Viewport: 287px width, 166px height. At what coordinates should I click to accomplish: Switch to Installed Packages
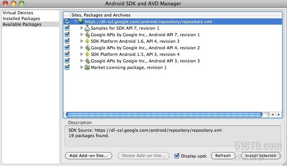[21, 18]
